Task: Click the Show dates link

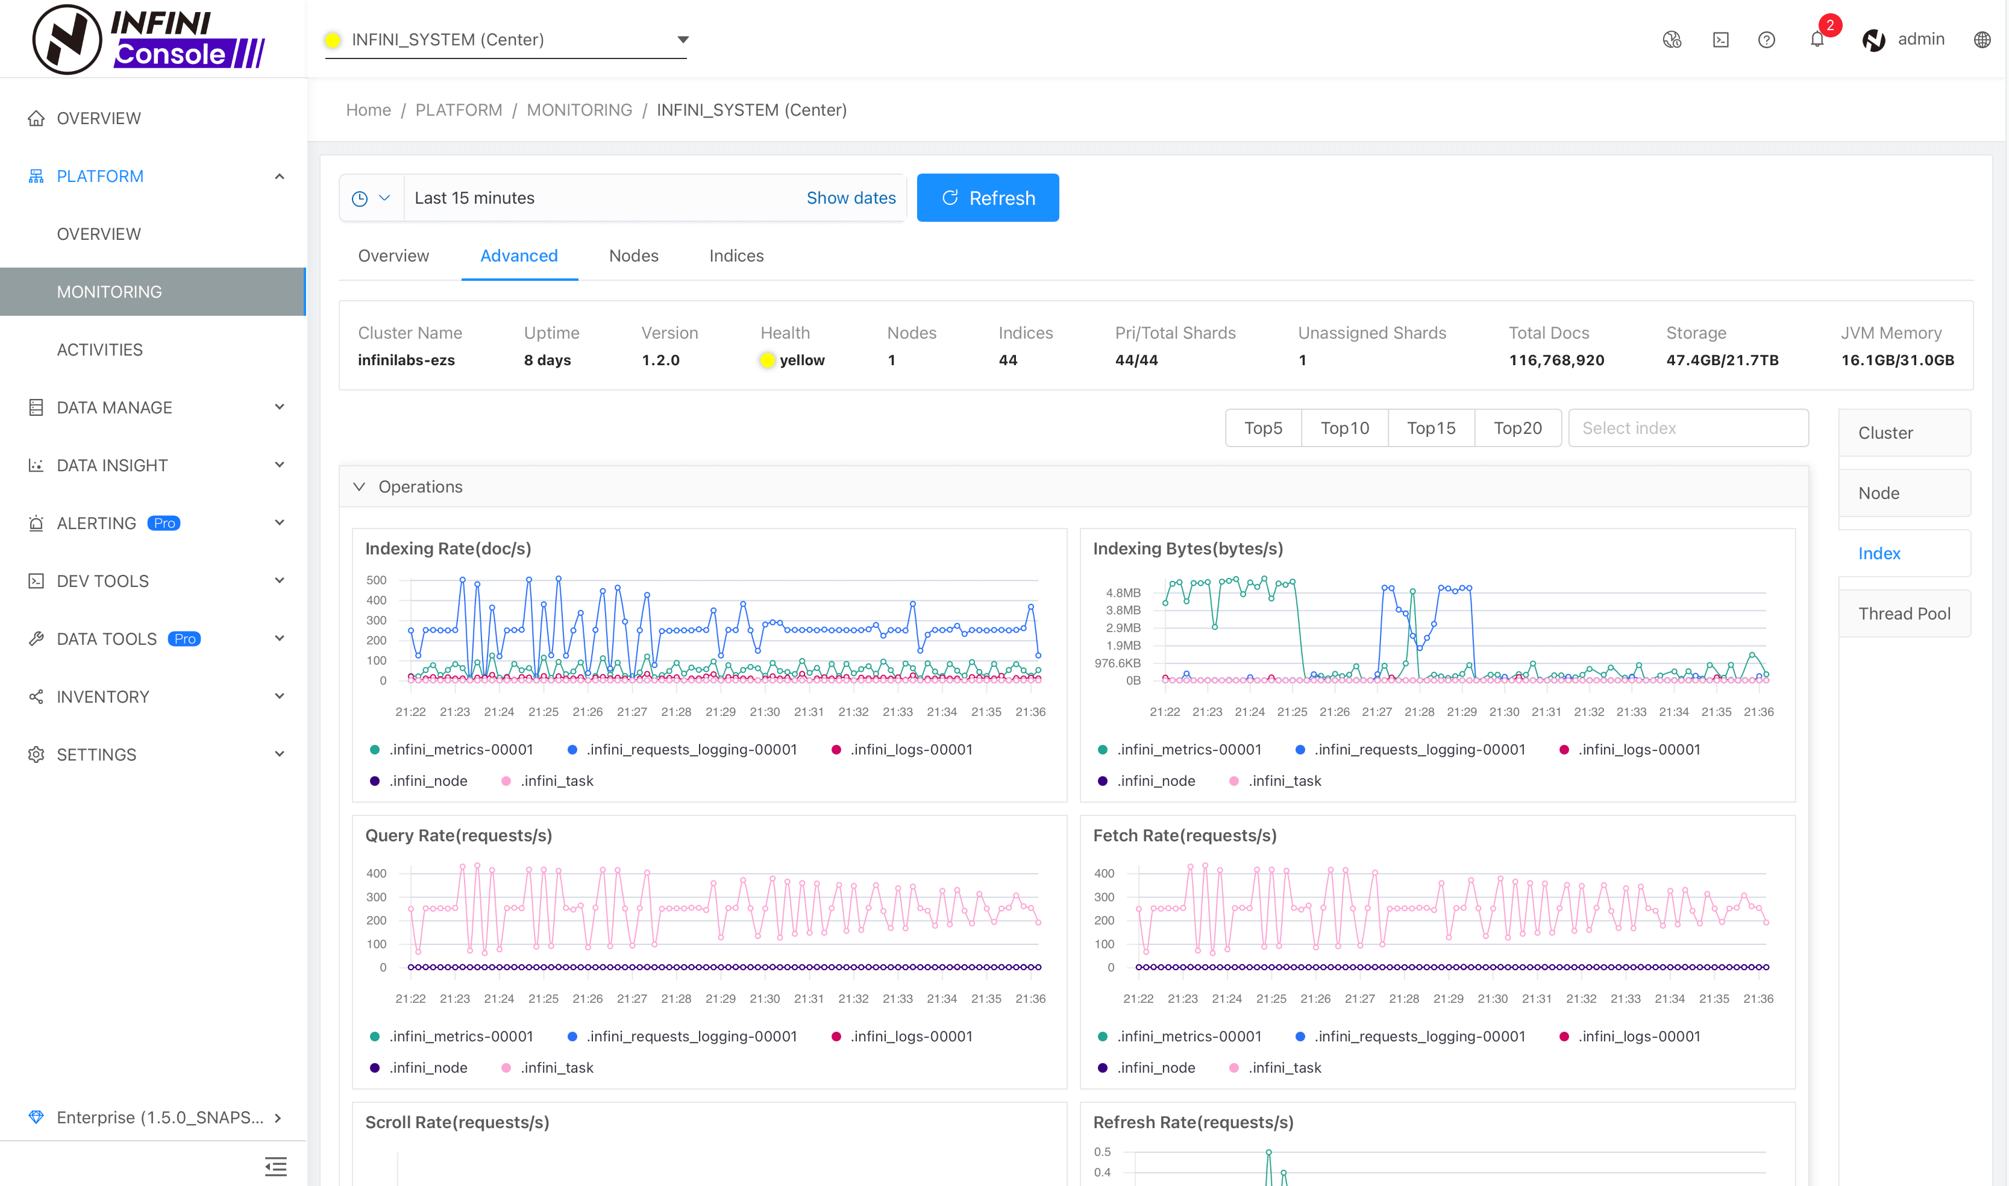Action: pyautogui.click(x=851, y=198)
